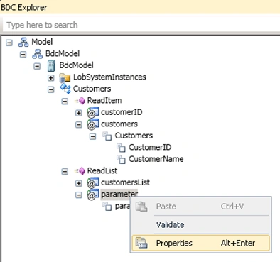Click the customersList parameter icon
The image size is (280, 262).
click(93, 182)
